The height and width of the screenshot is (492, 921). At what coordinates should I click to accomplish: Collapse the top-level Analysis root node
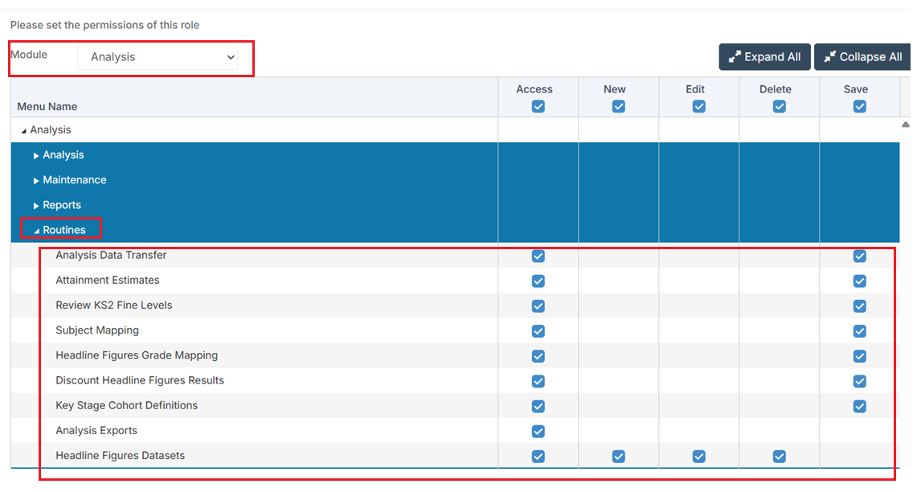tap(23, 130)
